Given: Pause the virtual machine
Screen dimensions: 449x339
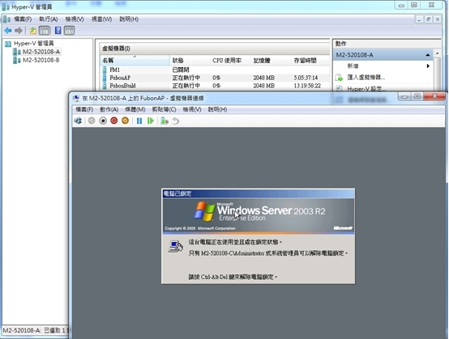Looking at the screenshot, I should [x=139, y=121].
